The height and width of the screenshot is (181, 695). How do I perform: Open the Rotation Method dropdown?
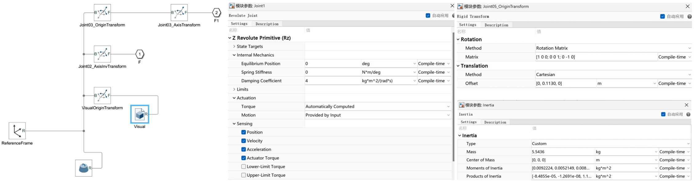(x=613, y=48)
